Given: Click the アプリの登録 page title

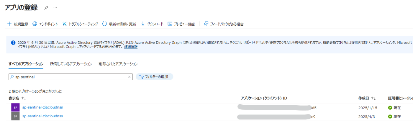Looking at the screenshot, I should 21,8.
